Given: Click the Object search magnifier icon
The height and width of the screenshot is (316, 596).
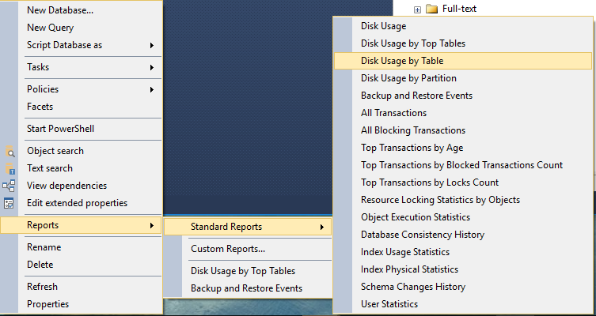Looking at the screenshot, I should [9, 151].
